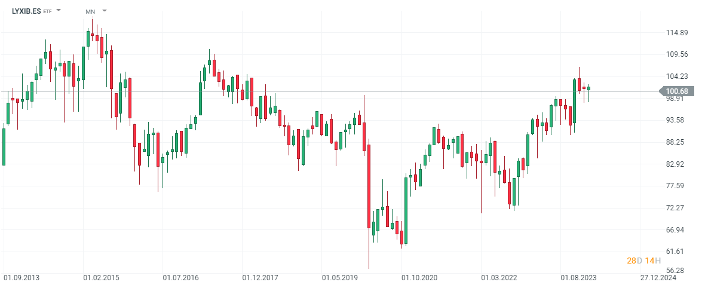
Task: Click the most recent green candle
Action: pos(588,88)
